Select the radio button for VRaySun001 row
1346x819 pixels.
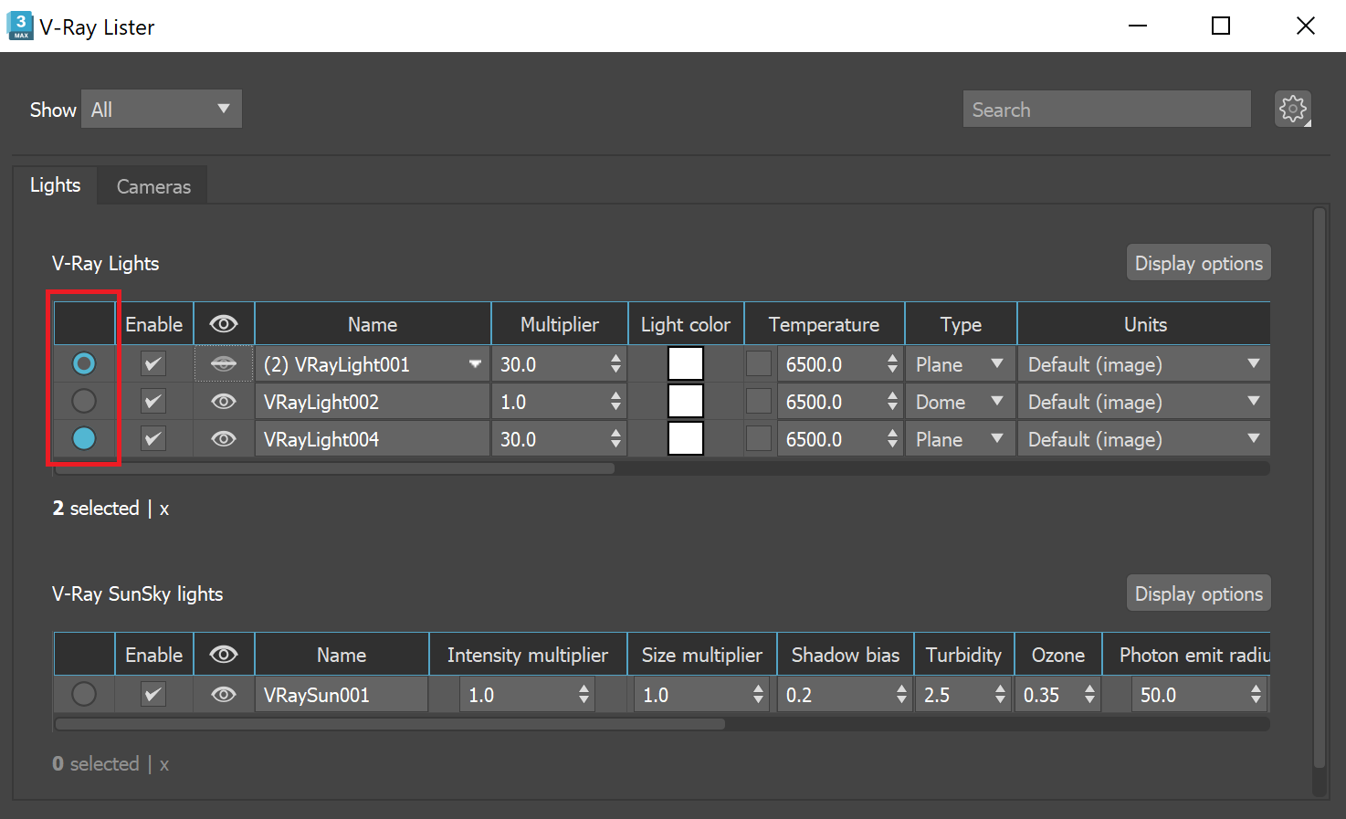(x=84, y=694)
